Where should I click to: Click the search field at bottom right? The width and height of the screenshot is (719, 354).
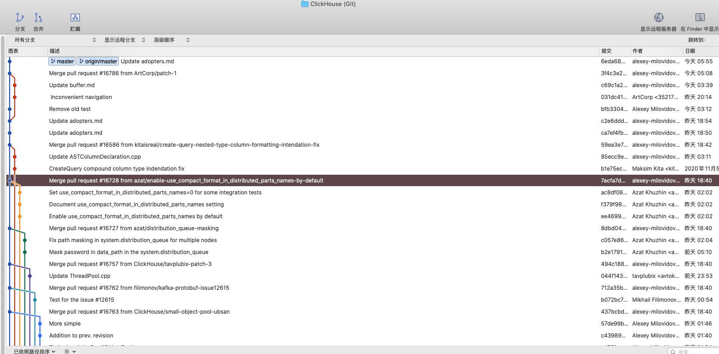[x=693, y=352]
